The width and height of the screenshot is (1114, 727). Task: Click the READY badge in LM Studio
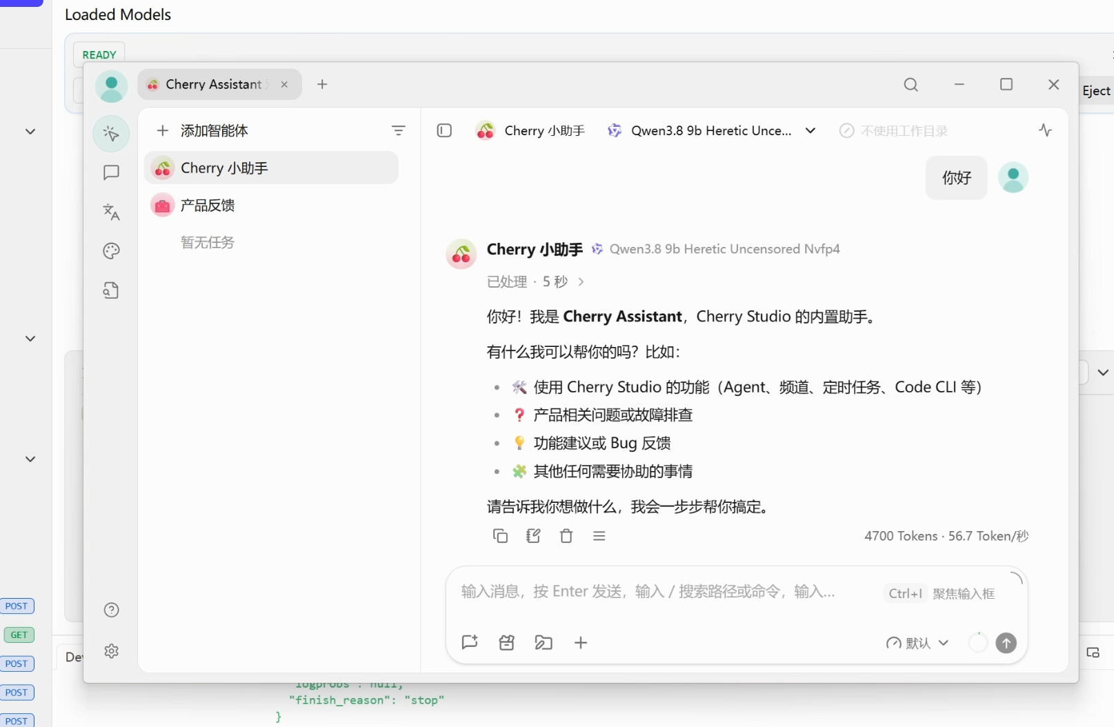coord(99,54)
